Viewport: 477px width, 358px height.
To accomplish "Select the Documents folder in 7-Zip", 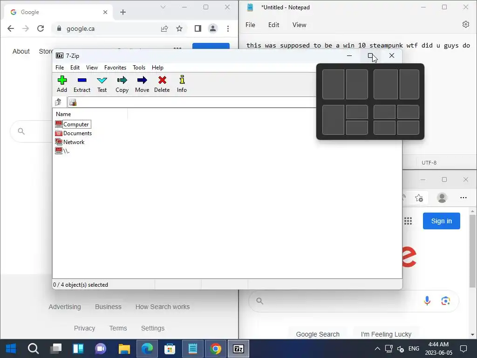I will point(73,133).
